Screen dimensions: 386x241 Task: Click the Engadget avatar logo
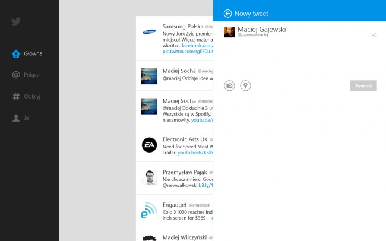pos(149,210)
